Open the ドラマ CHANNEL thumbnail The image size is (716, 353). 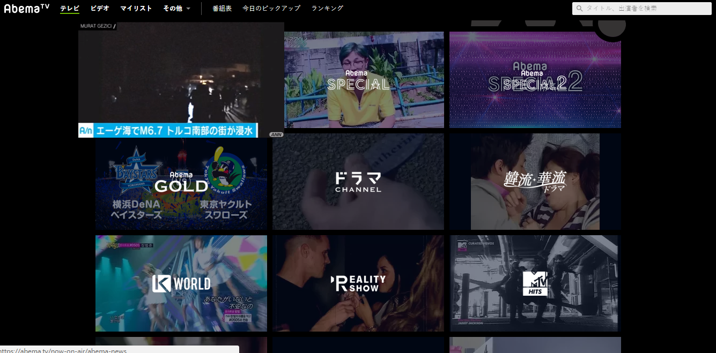(x=358, y=182)
